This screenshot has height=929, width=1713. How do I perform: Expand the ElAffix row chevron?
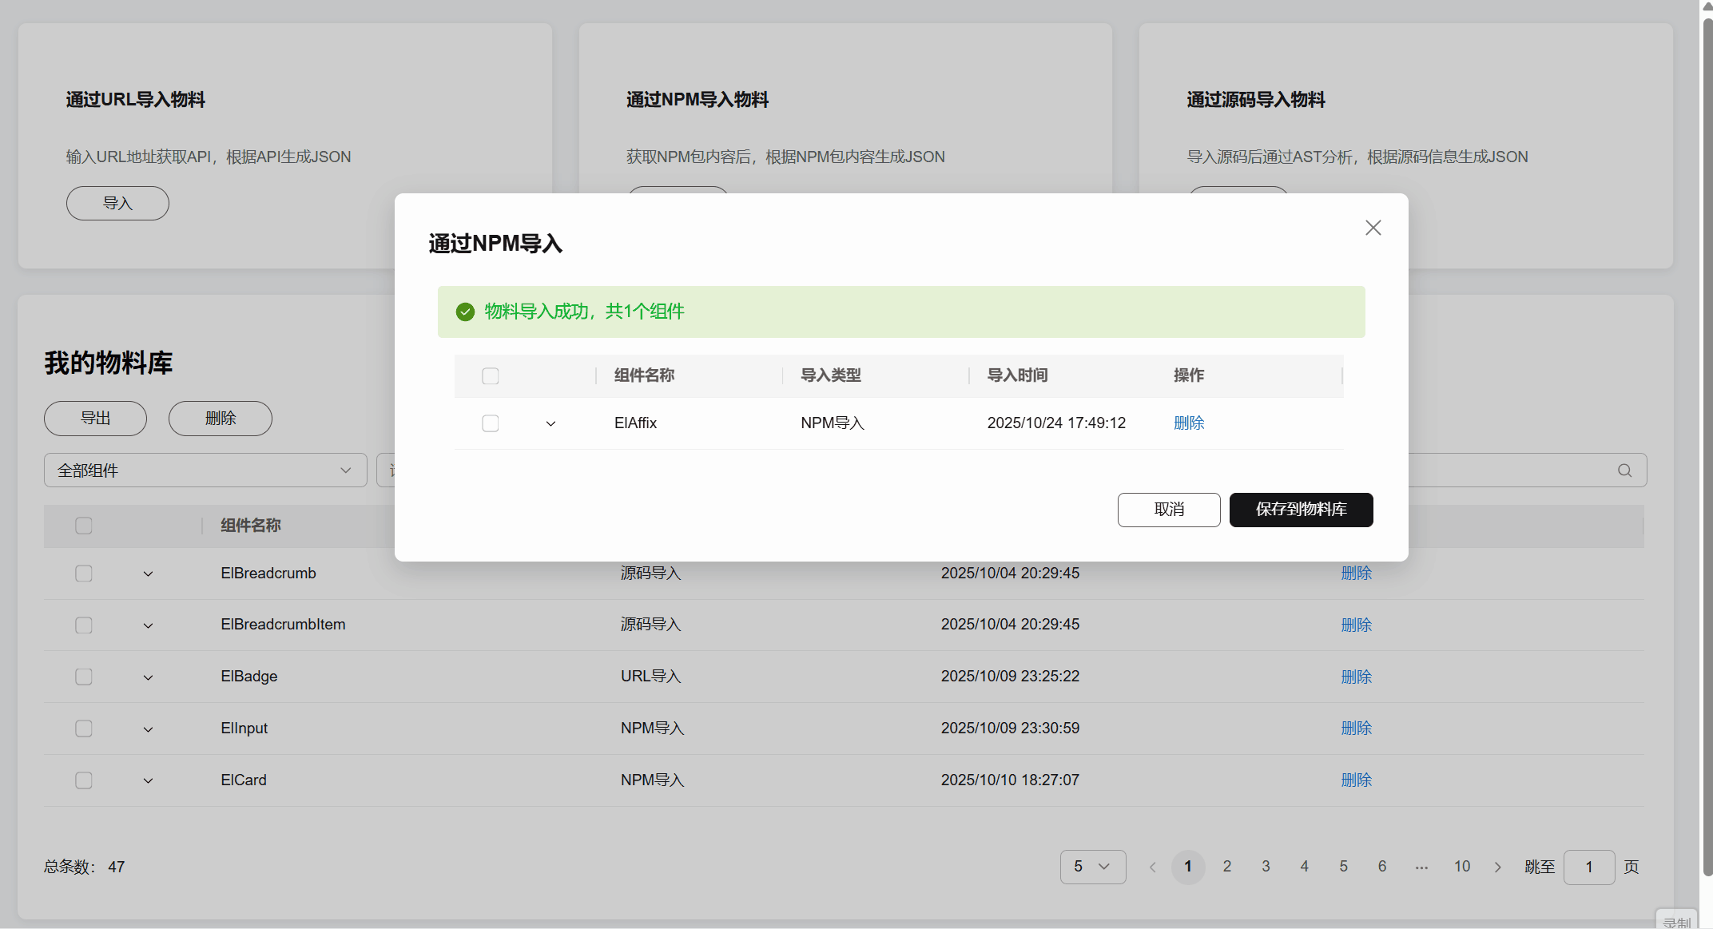pos(550,423)
